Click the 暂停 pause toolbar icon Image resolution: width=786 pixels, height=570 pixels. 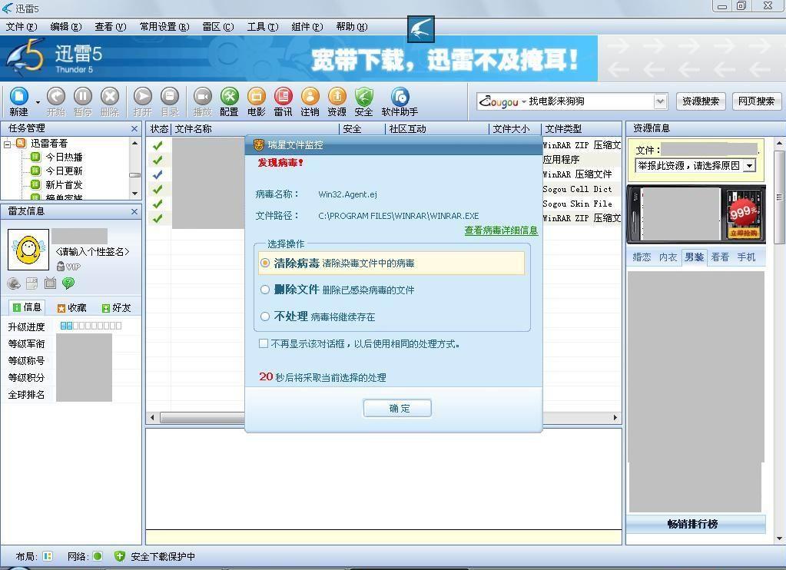click(x=83, y=96)
